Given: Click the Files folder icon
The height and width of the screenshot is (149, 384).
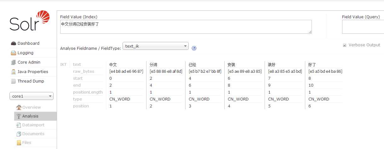Looking at the screenshot, I should [x=19, y=142].
